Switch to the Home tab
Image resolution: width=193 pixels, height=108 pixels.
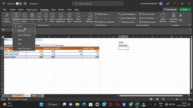(13, 10)
